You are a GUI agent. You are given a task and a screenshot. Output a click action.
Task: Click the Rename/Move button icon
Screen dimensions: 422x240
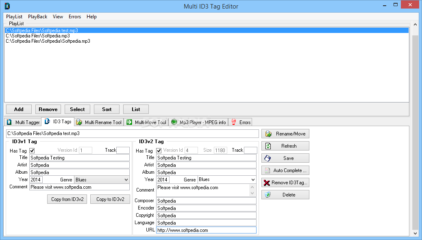(268, 134)
